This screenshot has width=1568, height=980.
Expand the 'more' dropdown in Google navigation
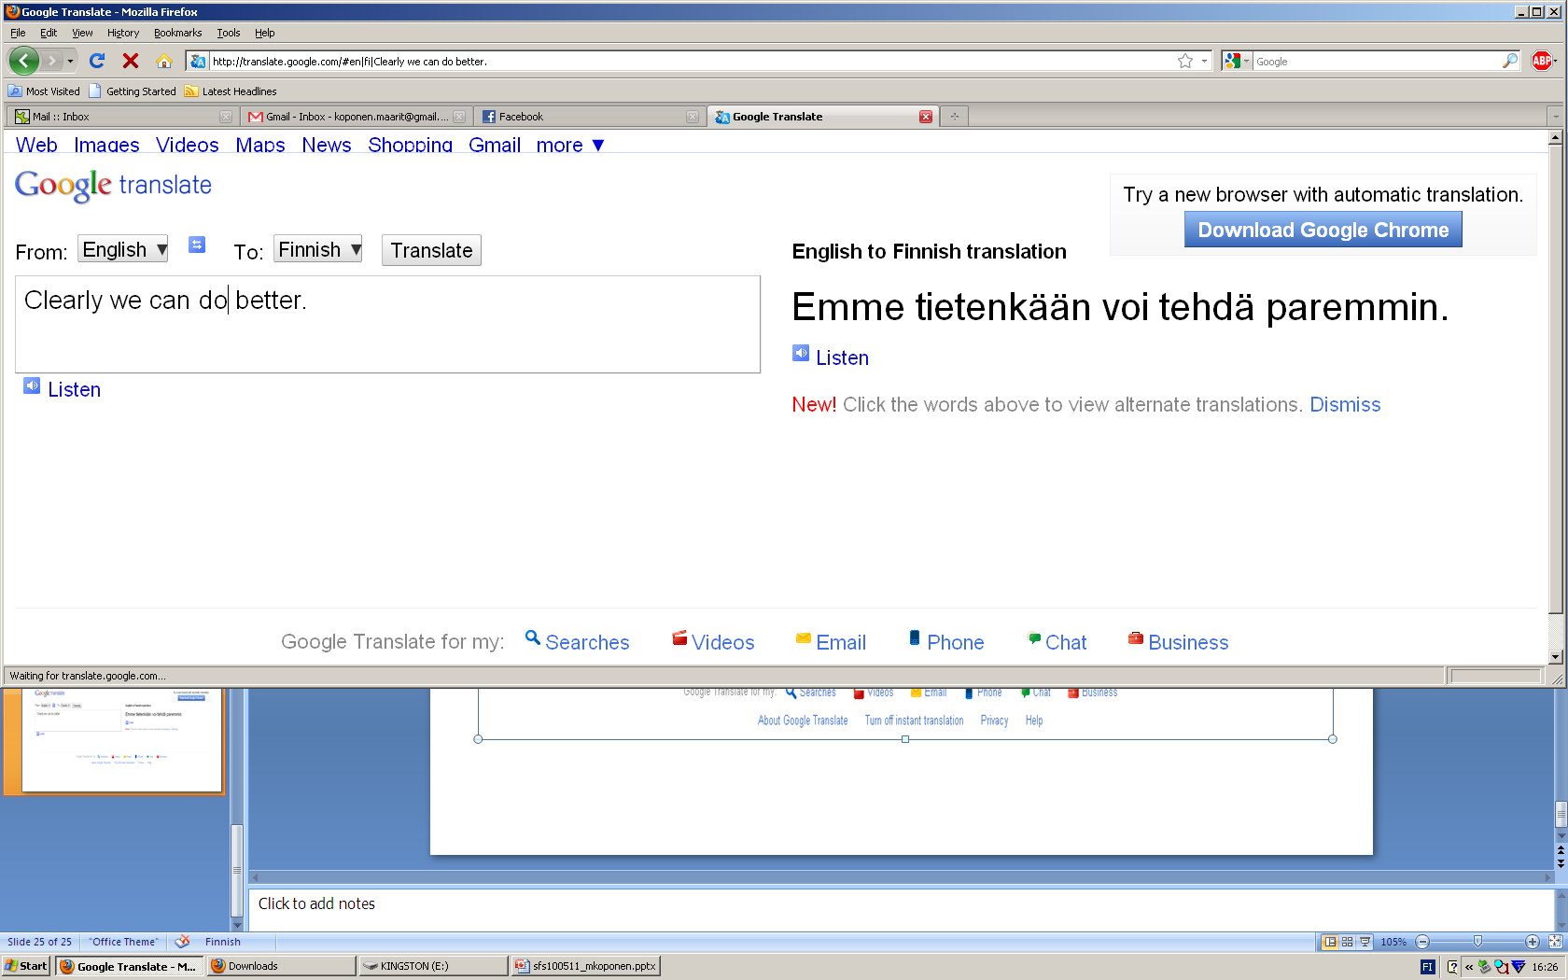click(x=570, y=145)
